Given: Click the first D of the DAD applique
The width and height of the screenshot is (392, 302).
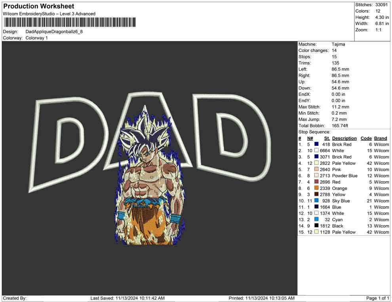Looking at the screenshot, I should point(69,144).
